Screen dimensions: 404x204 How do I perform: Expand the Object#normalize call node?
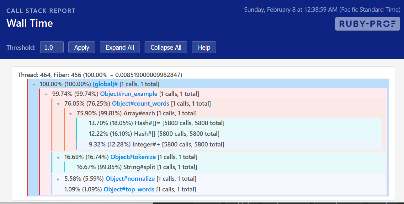click(58, 179)
